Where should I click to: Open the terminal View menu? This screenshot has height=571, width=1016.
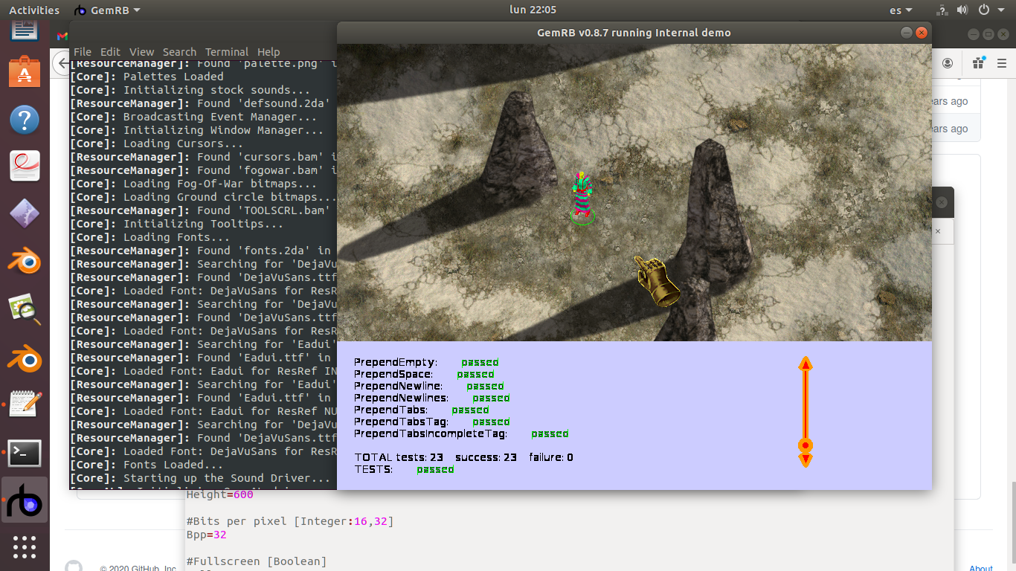[x=141, y=52]
